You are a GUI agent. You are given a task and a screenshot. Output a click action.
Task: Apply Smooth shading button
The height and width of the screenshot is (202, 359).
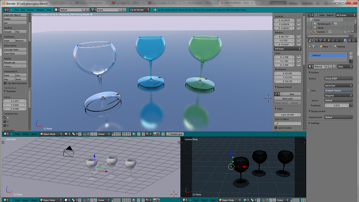(9, 32)
